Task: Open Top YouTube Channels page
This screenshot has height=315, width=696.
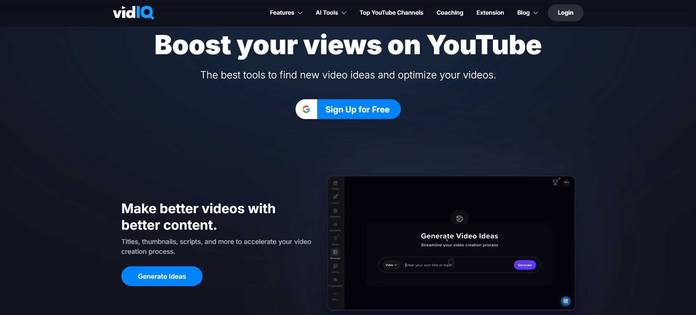Action: [391, 13]
